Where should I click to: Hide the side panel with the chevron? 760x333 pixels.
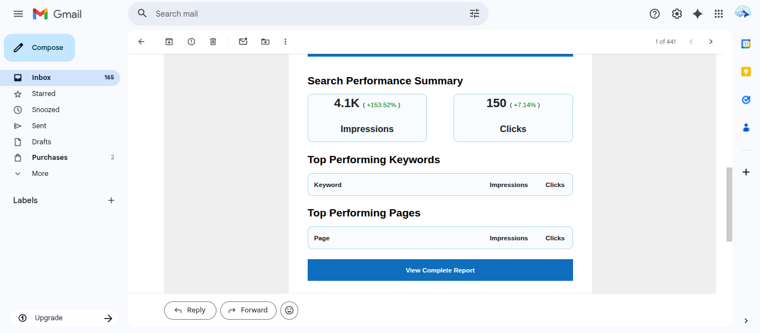(746, 321)
